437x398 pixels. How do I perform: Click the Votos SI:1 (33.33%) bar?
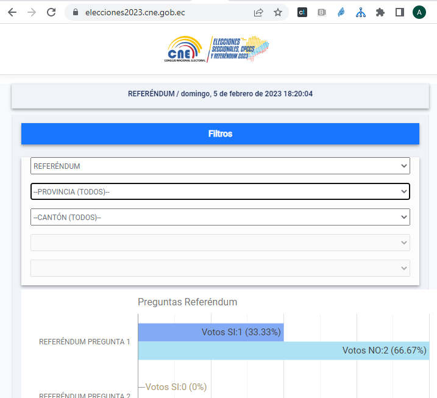tap(211, 332)
